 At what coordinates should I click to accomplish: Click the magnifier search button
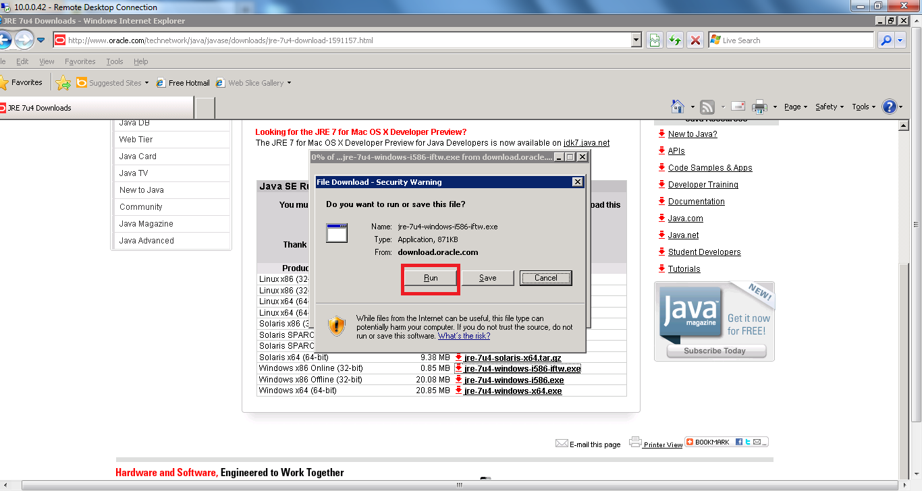pos(886,40)
